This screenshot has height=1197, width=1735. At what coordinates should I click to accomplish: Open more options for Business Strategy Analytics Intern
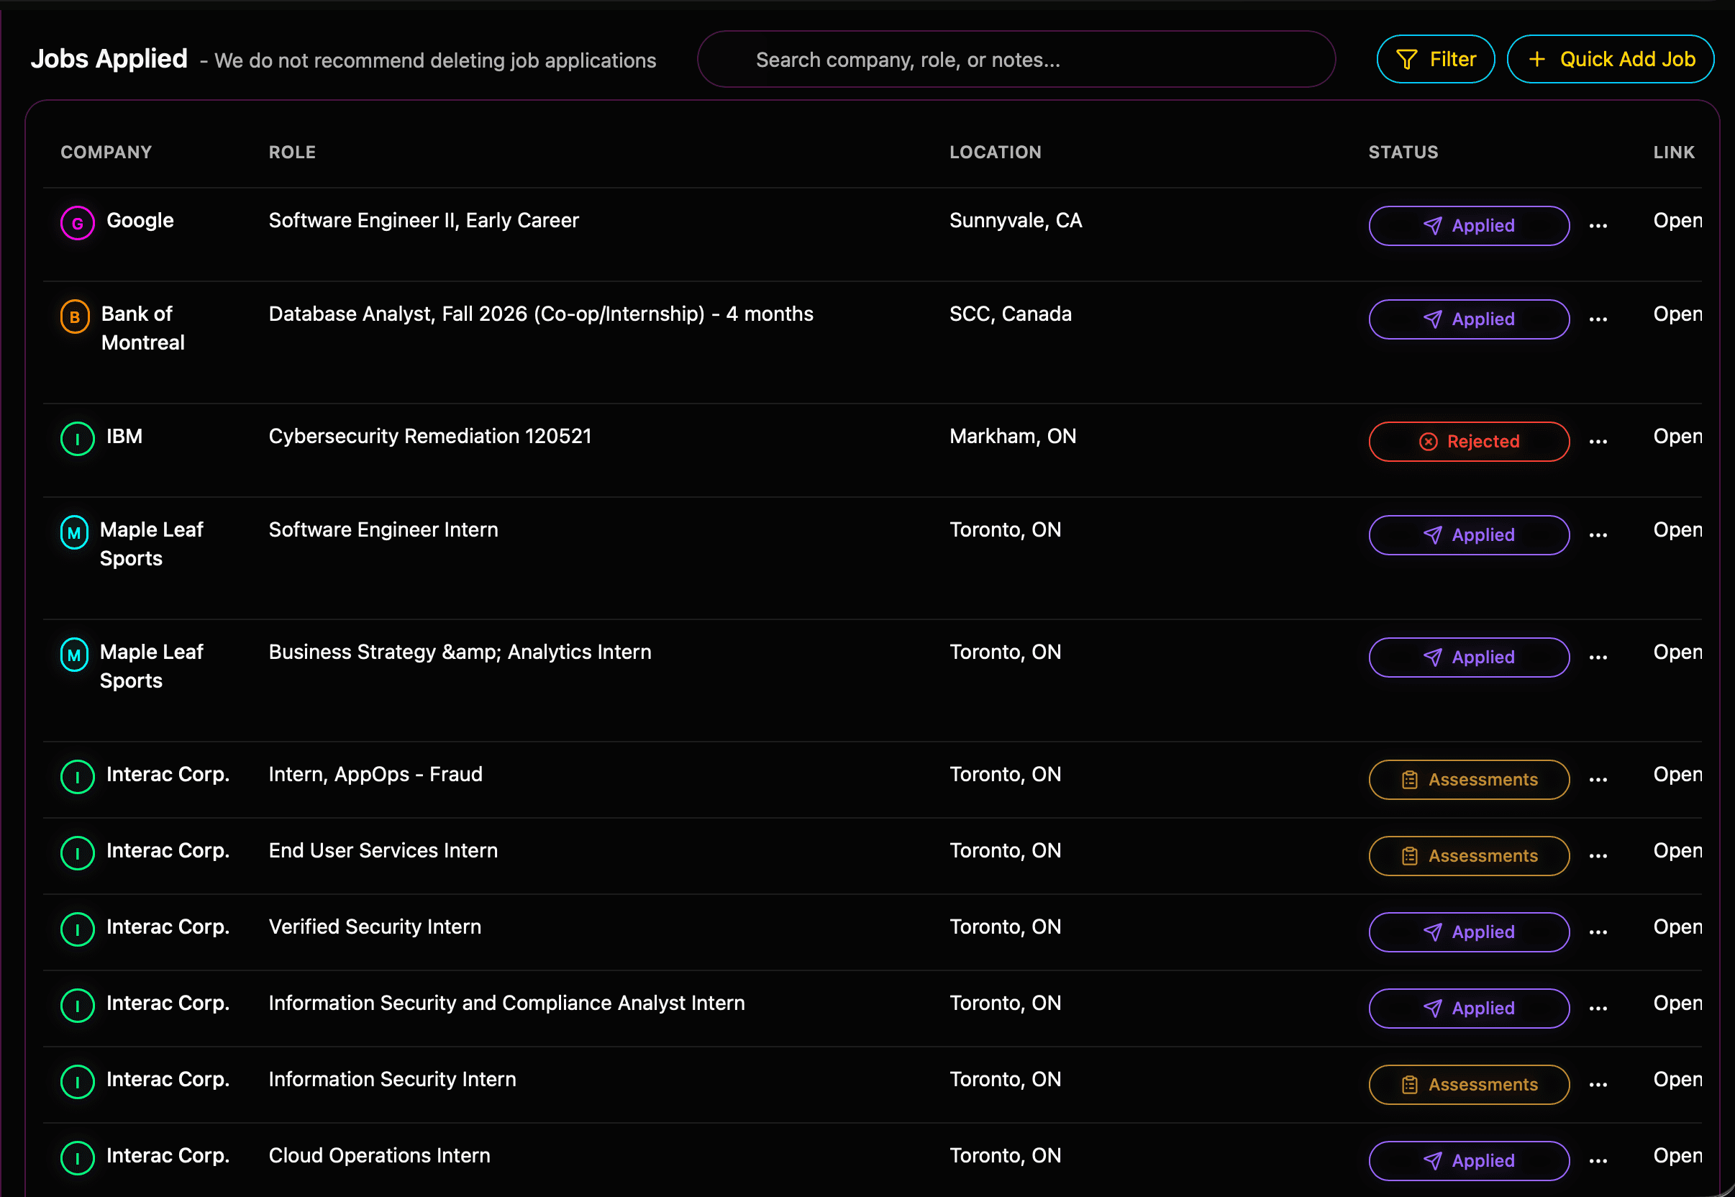coord(1598,657)
